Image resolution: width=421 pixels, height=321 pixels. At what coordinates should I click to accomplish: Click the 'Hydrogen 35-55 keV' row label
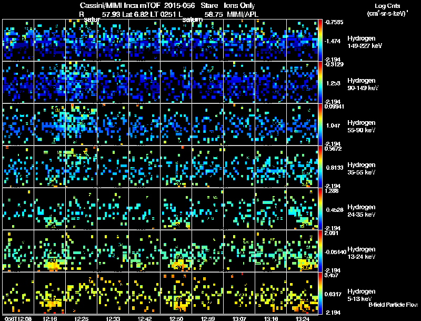(362, 169)
